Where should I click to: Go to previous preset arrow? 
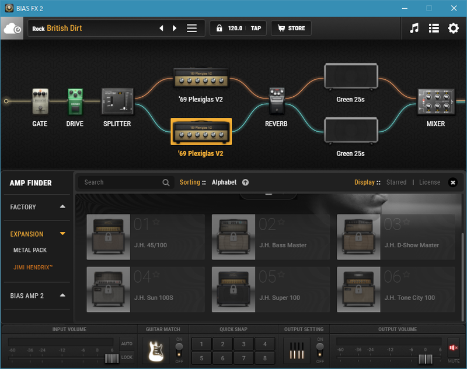point(162,28)
